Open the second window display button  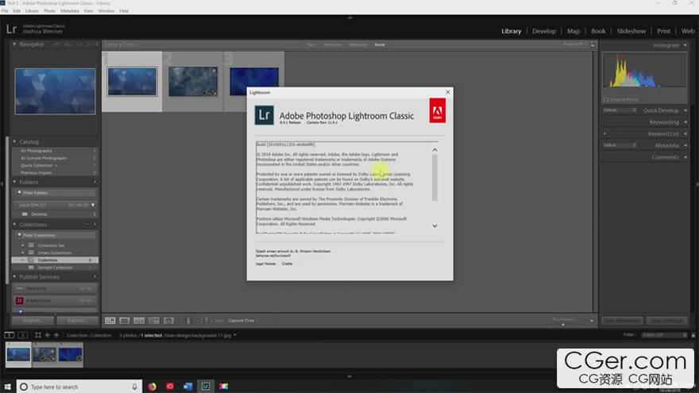[x=22, y=335]
